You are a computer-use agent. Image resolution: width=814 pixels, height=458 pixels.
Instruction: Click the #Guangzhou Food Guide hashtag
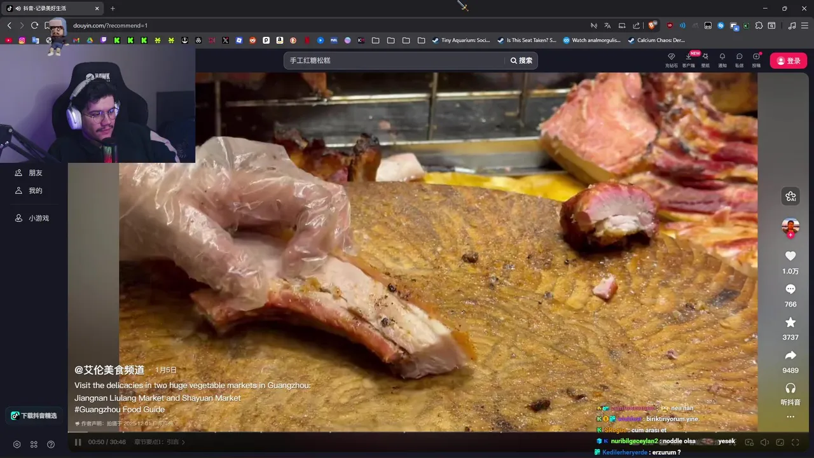120,410
